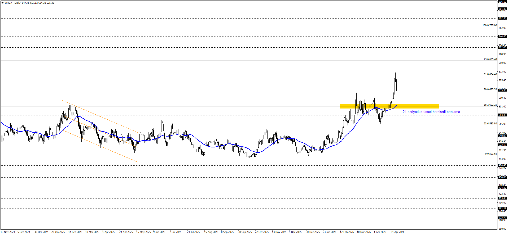This screenshot has height=235, width=508.
Task: Click the date label '30 Dec 2024'
Action: 41,232
